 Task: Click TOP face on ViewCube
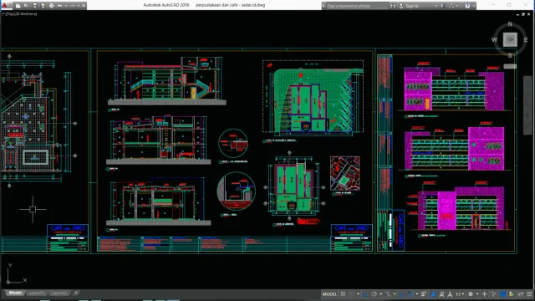pos(510,39)
